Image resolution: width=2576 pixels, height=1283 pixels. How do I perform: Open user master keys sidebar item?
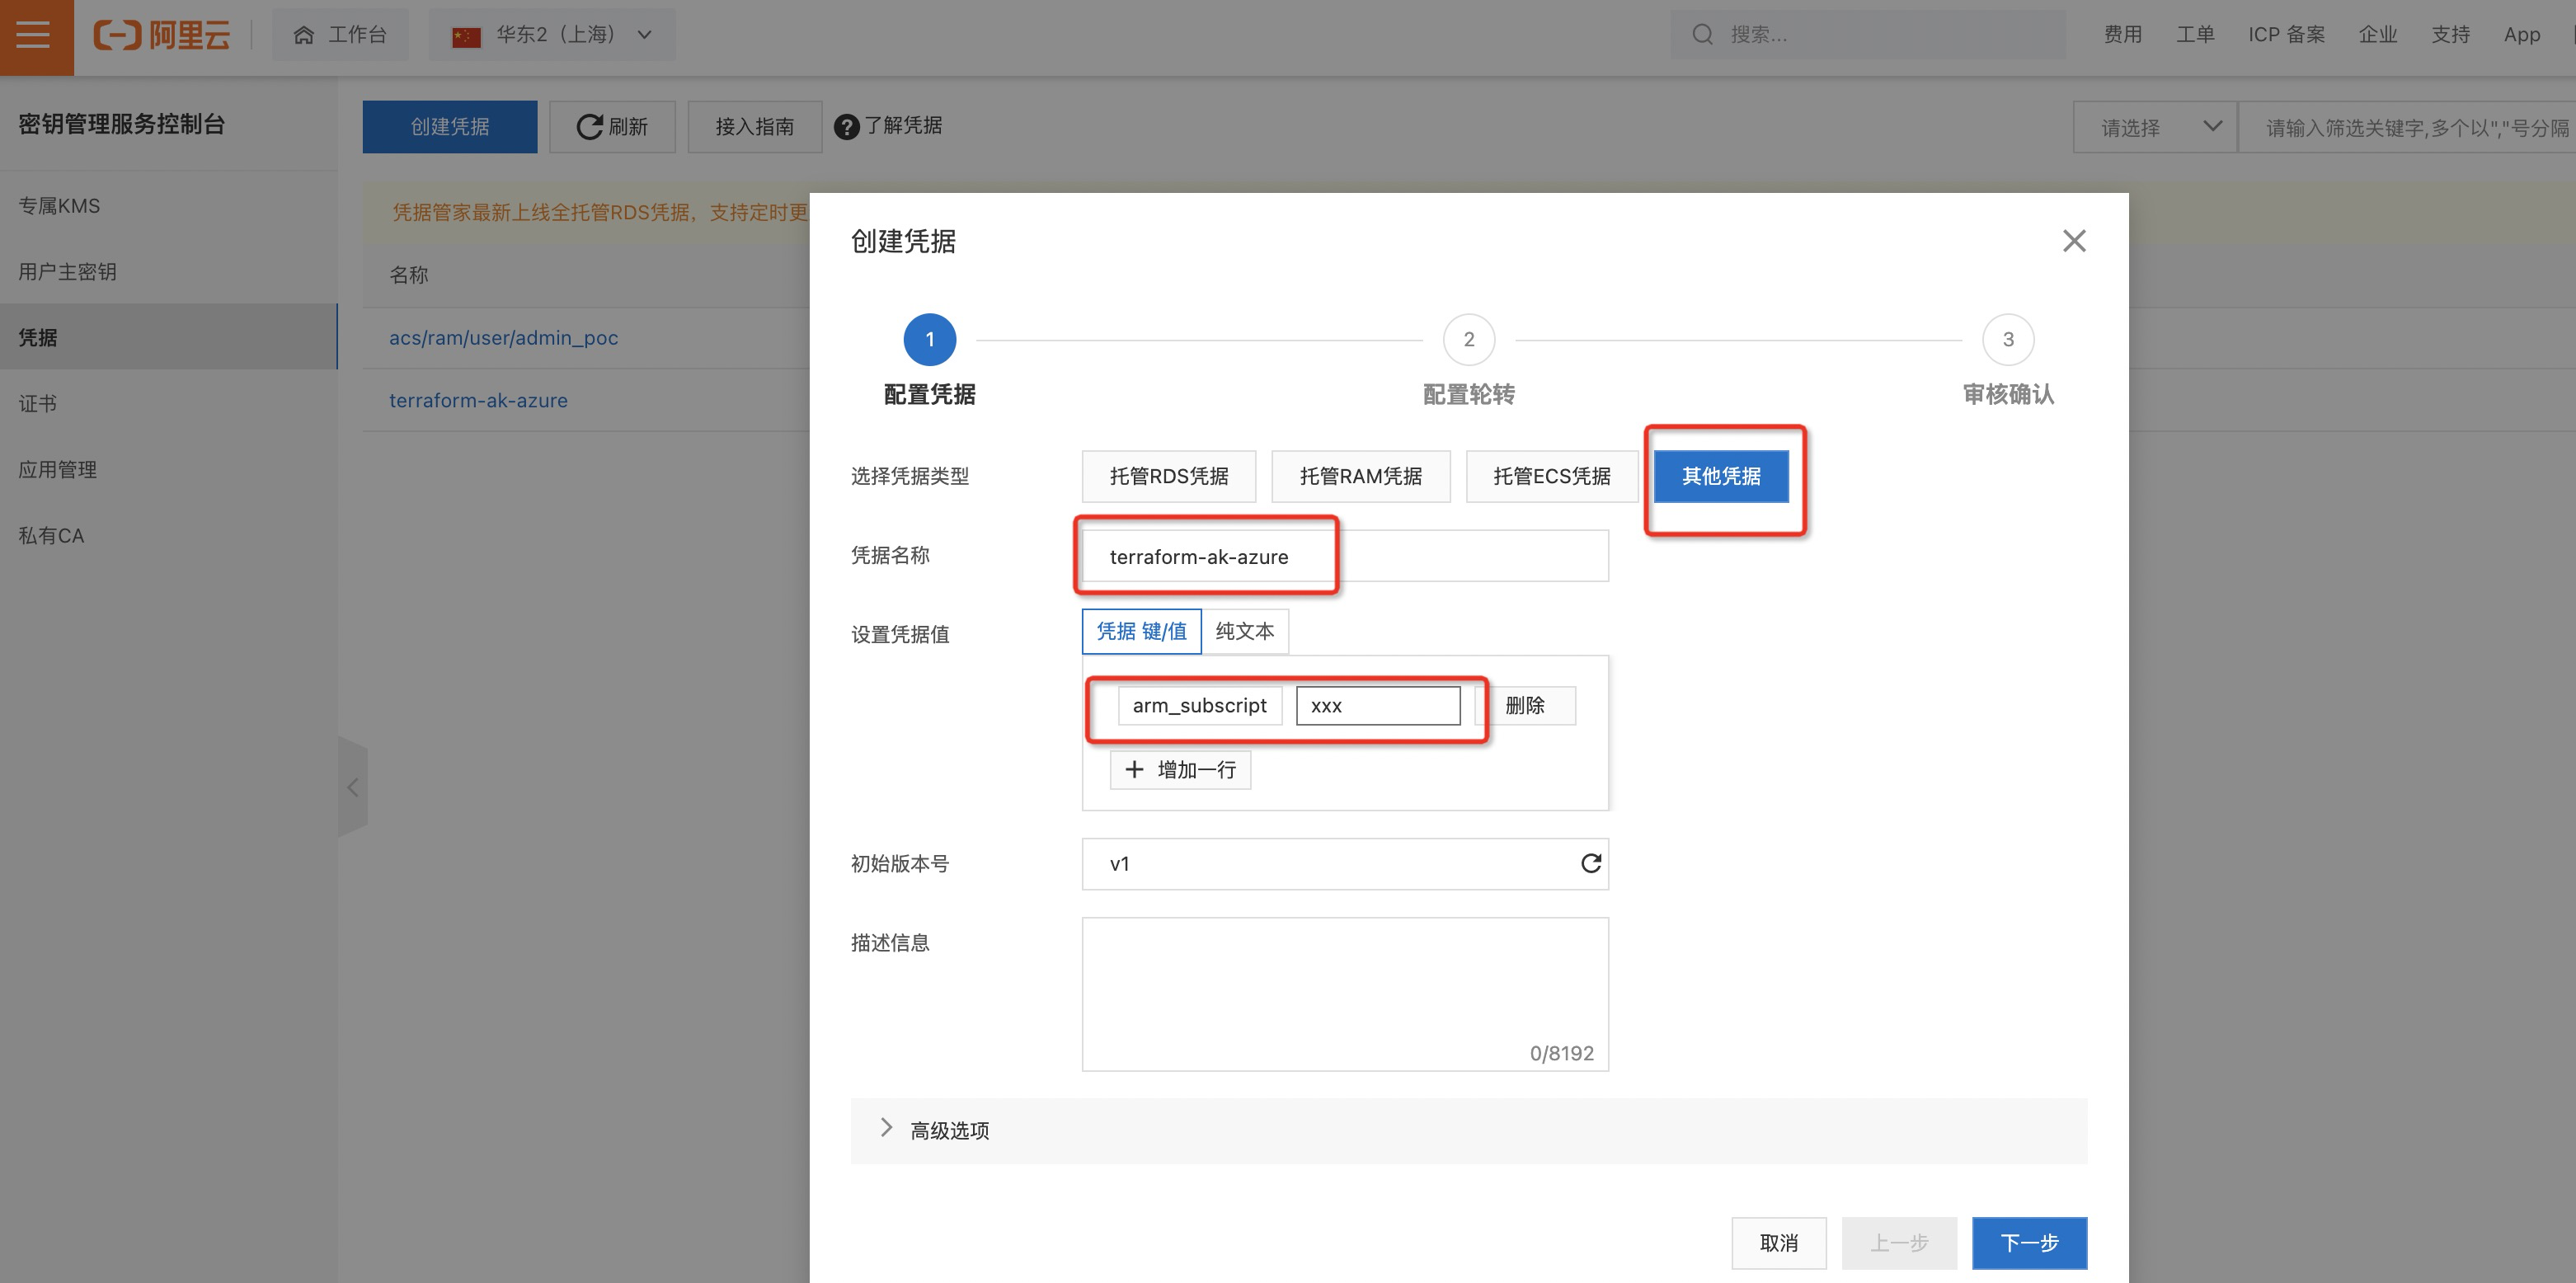[67, 271]
